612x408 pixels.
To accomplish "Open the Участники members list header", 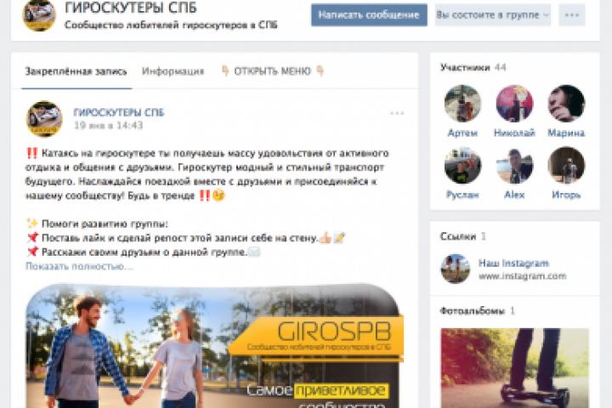I will (x=465, y=67).
